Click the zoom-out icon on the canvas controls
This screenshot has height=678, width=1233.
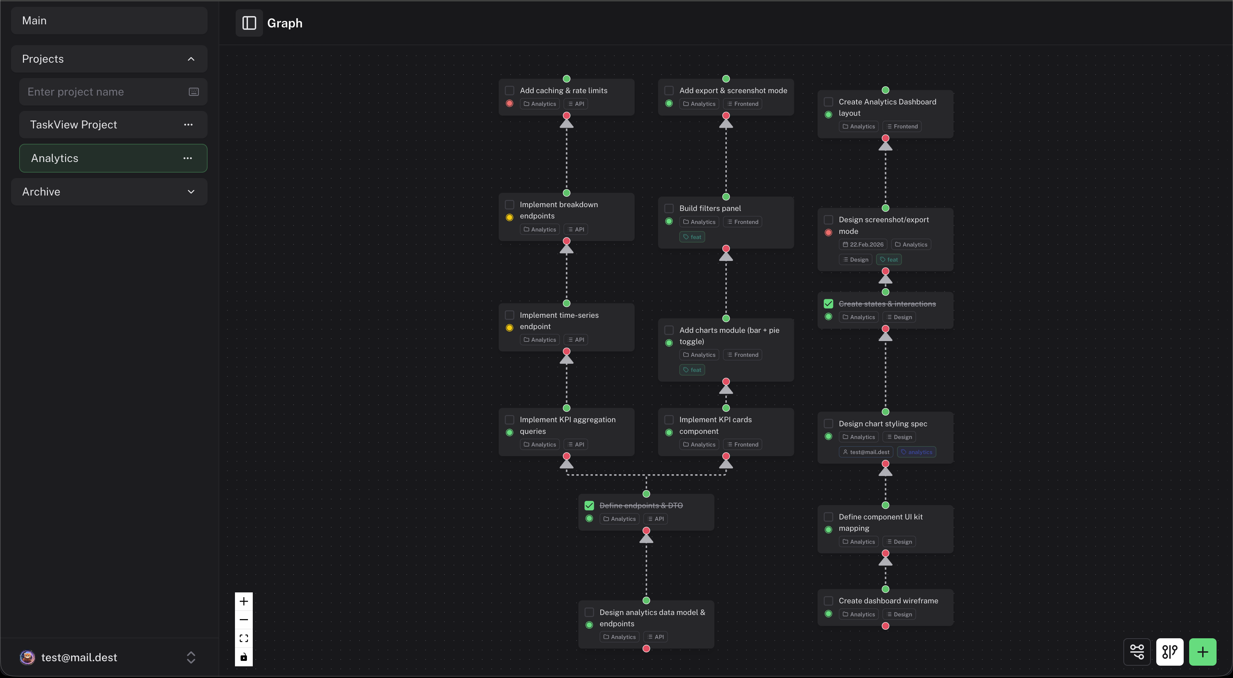pyautogui.click(x=244, y=619)
